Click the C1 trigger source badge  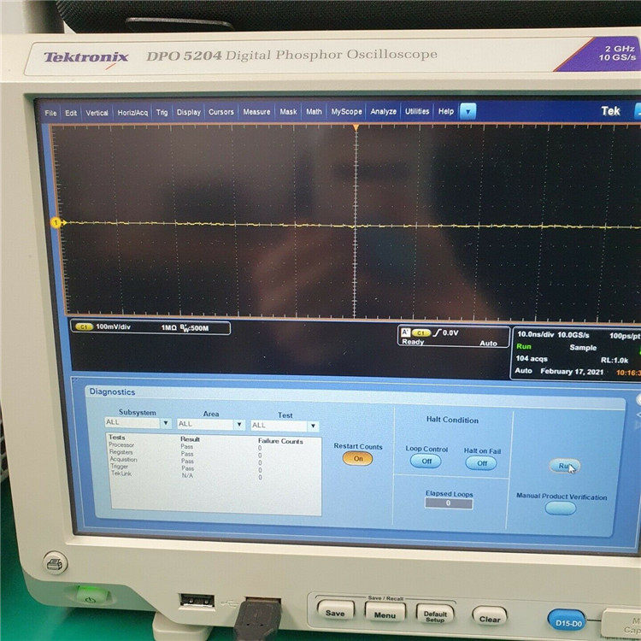click(421, 332)
